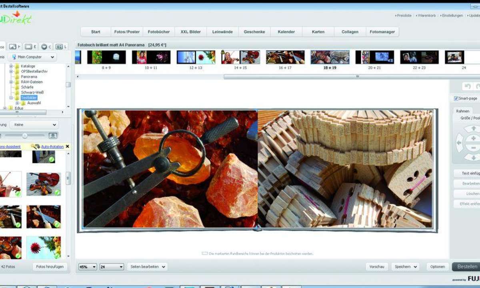Open the Speichern dropdown

(405, 267)
